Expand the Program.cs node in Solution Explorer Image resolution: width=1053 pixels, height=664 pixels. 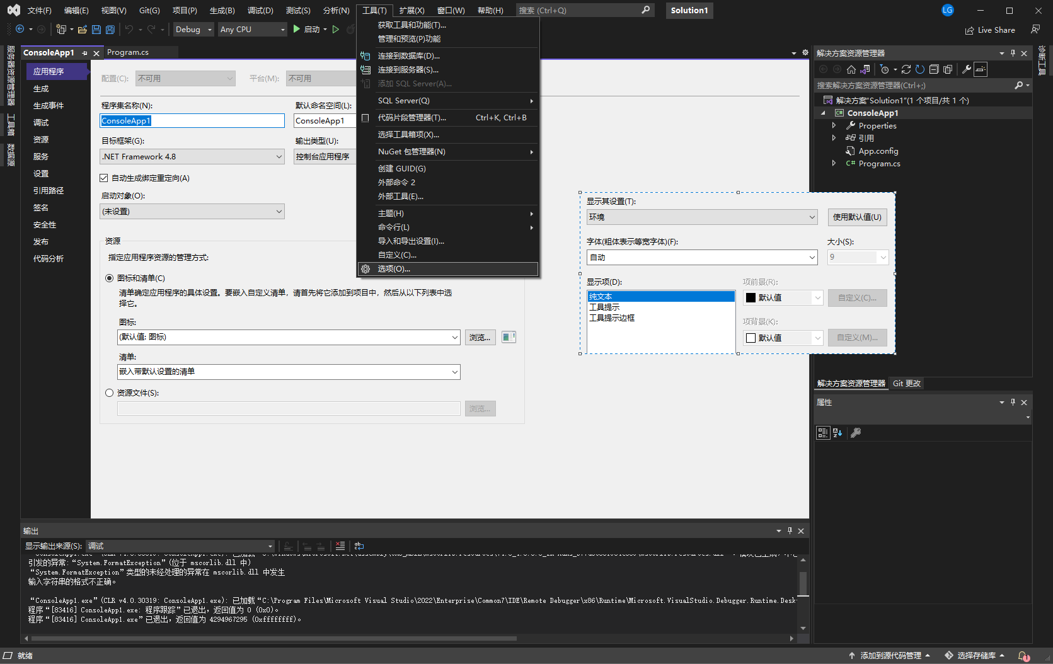point(834,163)
